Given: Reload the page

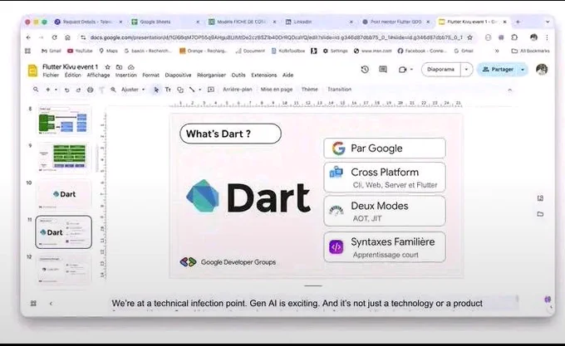Looking at the screenshot, I should tap(54, 37).
